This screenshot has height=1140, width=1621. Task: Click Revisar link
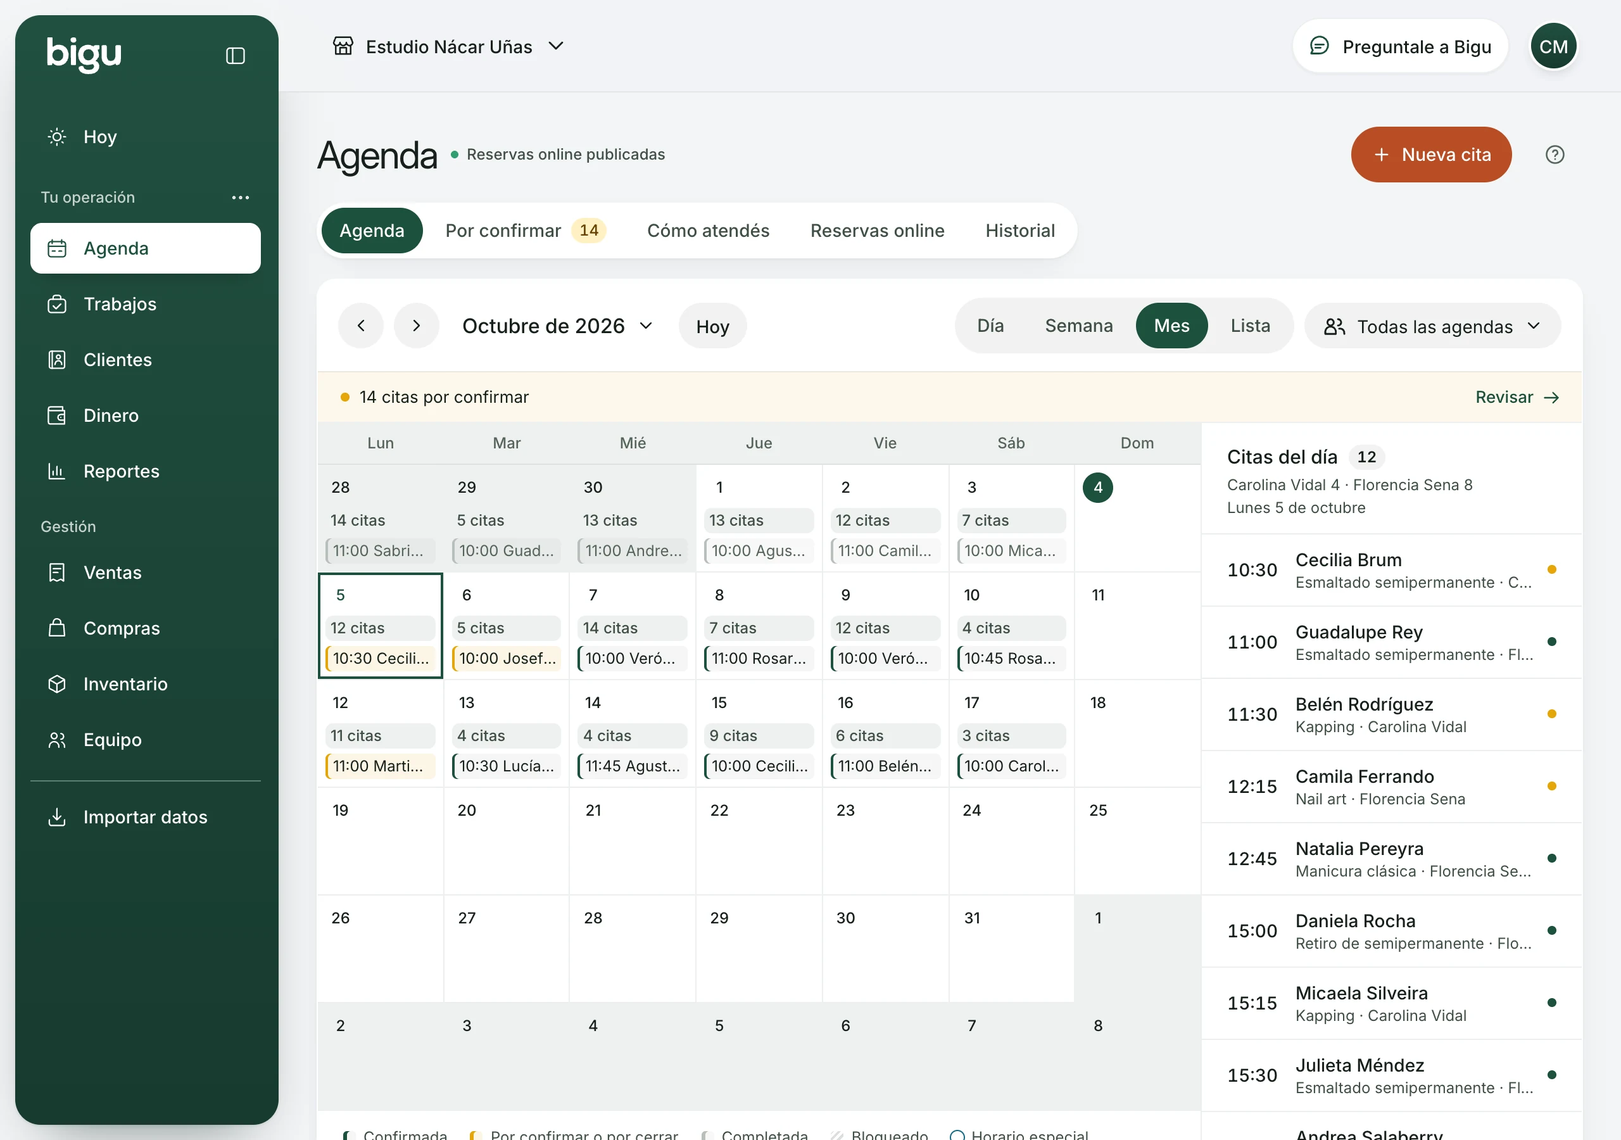pos(1517,397)
